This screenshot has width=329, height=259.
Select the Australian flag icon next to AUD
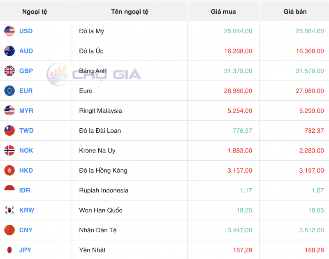pyautogui.click(x=9, y=51)
